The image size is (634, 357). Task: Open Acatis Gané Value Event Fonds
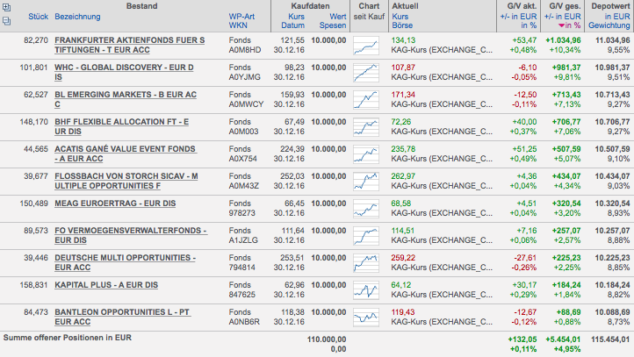pyautogui.click(x=126, y=154)
